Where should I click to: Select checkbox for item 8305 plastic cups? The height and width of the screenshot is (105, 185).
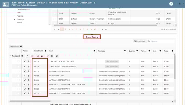55,13
